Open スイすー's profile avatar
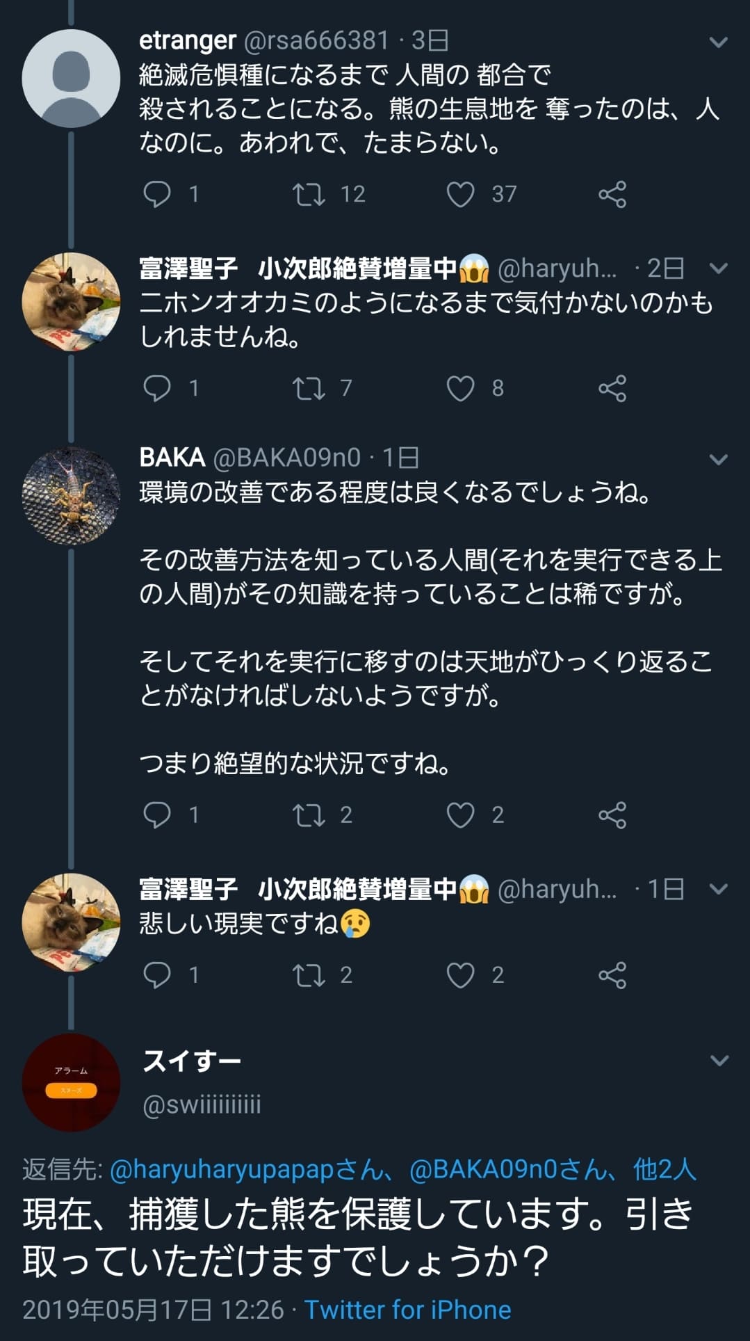Screen dimensions: 750x1341 71,1082
